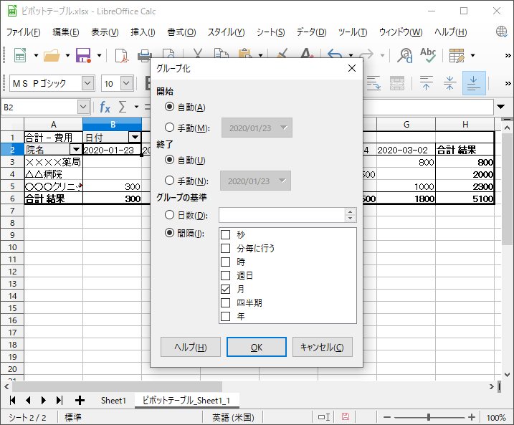
Task: Click the Export as PDF icon
Action: pyautogui.click(x=122, y=55)
